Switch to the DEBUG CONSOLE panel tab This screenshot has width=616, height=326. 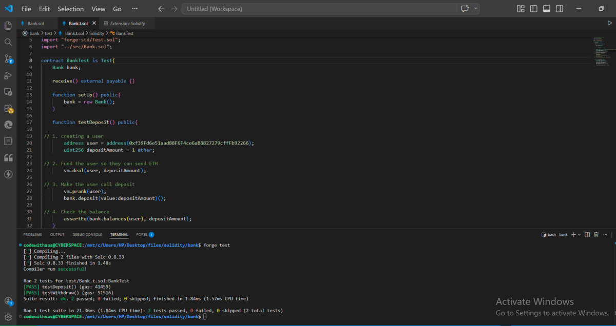coord(87,235)
